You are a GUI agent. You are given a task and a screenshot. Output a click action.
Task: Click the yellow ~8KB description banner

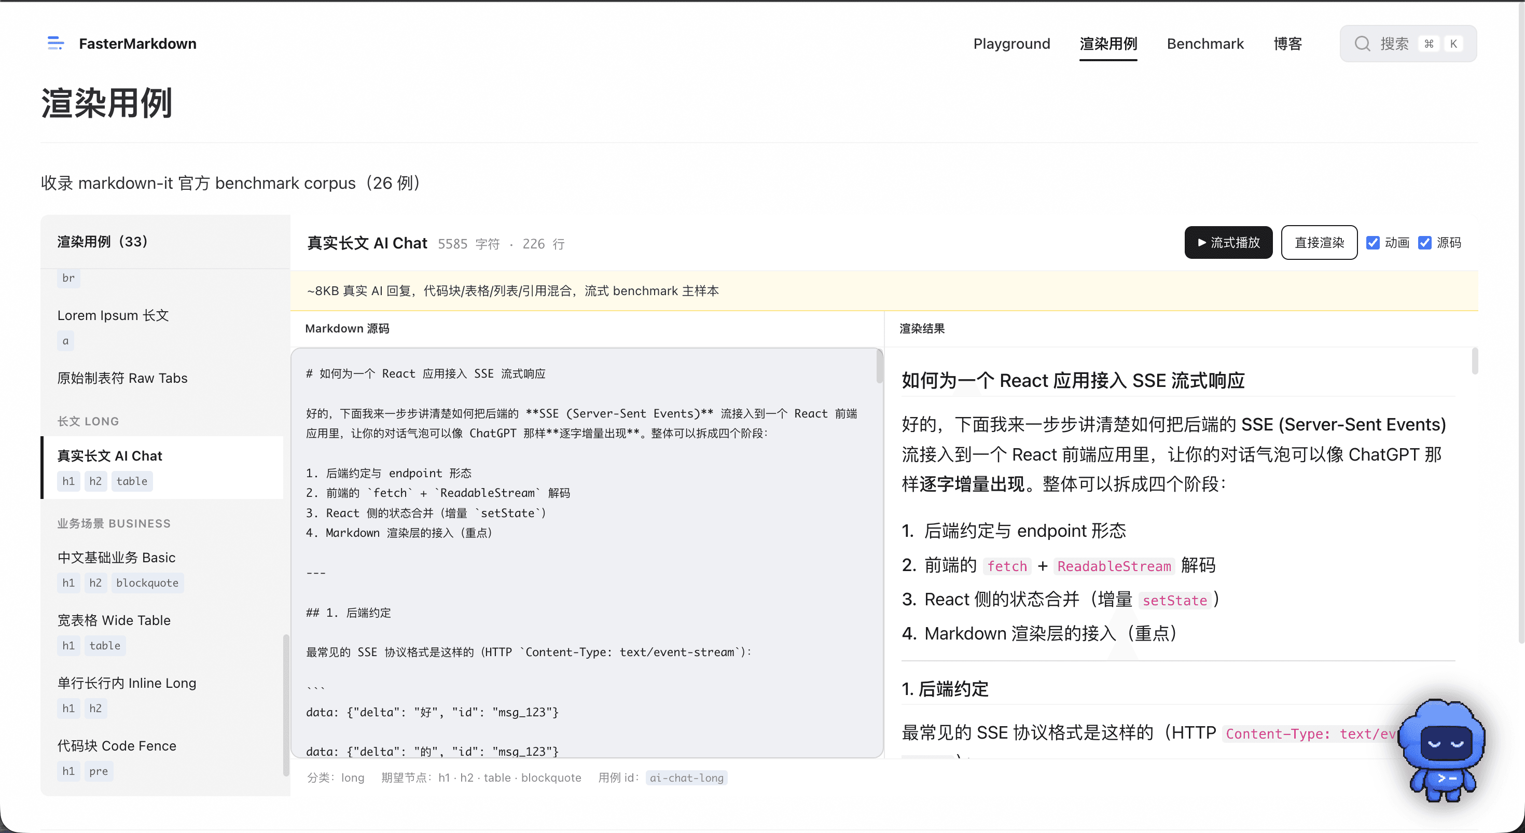pos(884,291)
